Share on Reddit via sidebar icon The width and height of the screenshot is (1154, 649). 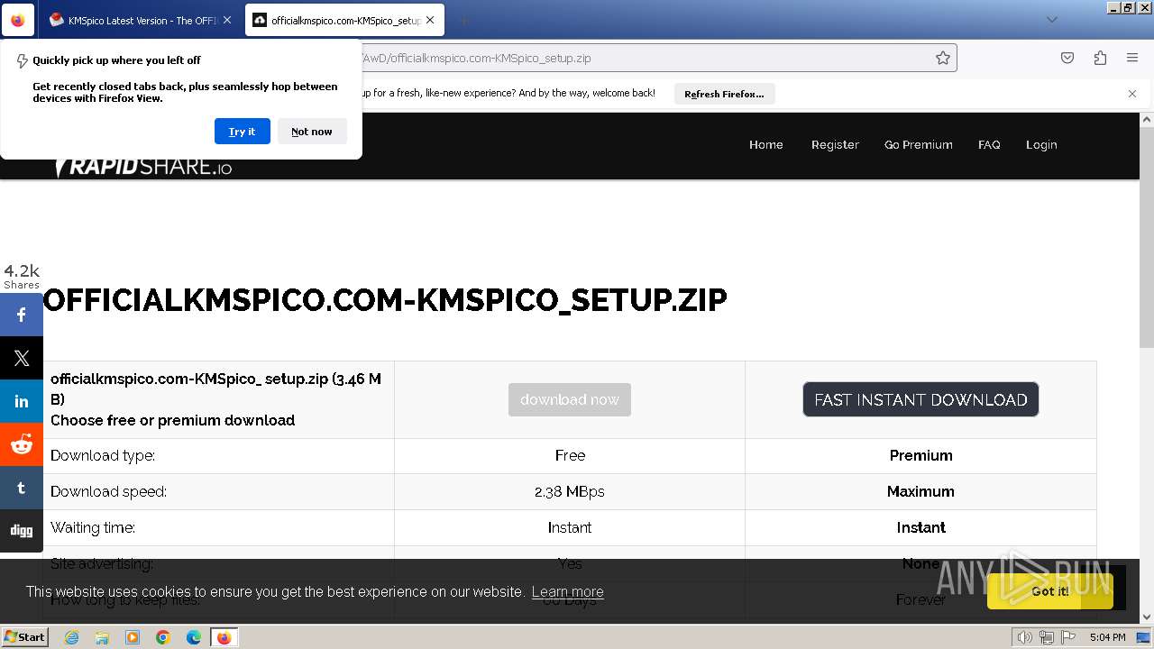click(x=22, y=445)
